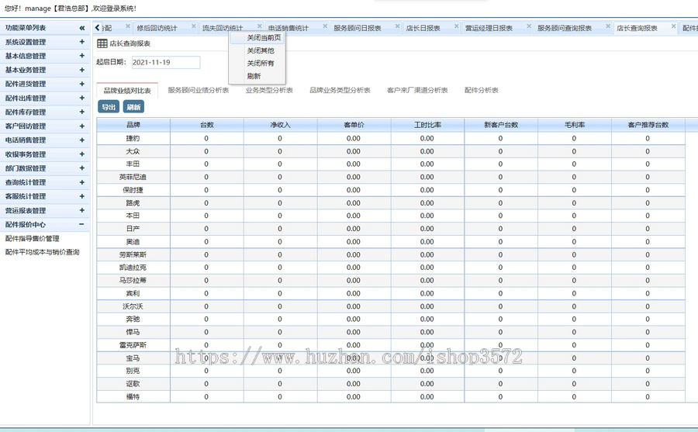Click the 刷新 refresh button below tabs
698x432 pixels.
133,107
